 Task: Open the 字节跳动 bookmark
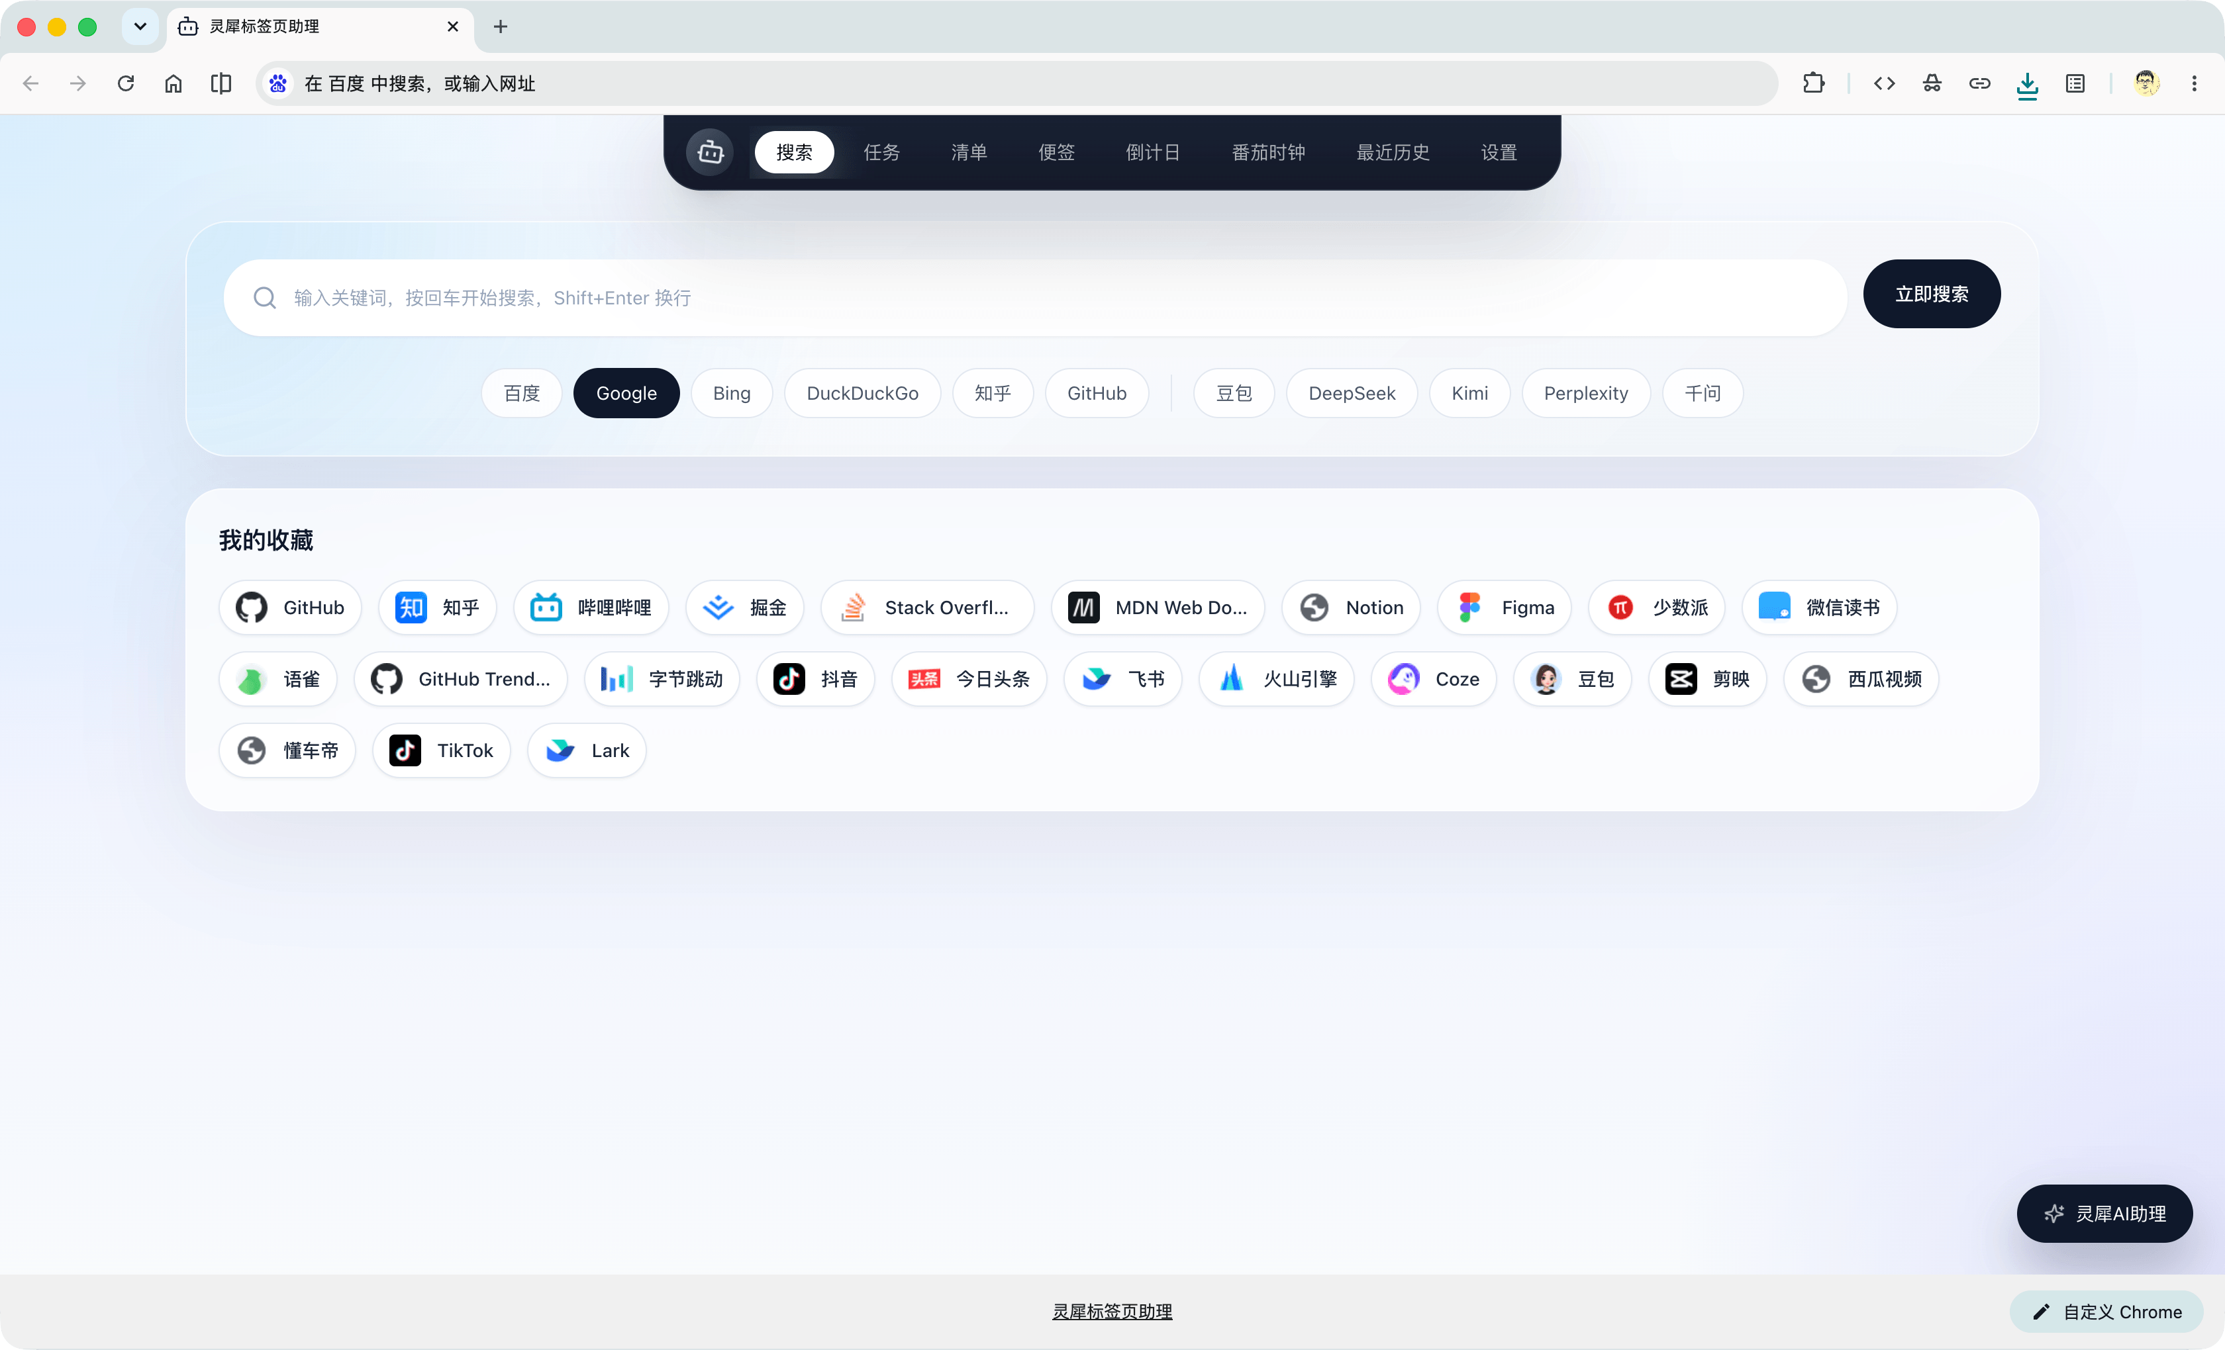tap(662, 678)
